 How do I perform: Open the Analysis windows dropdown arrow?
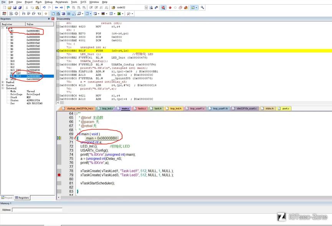click(x=106, y=13)
